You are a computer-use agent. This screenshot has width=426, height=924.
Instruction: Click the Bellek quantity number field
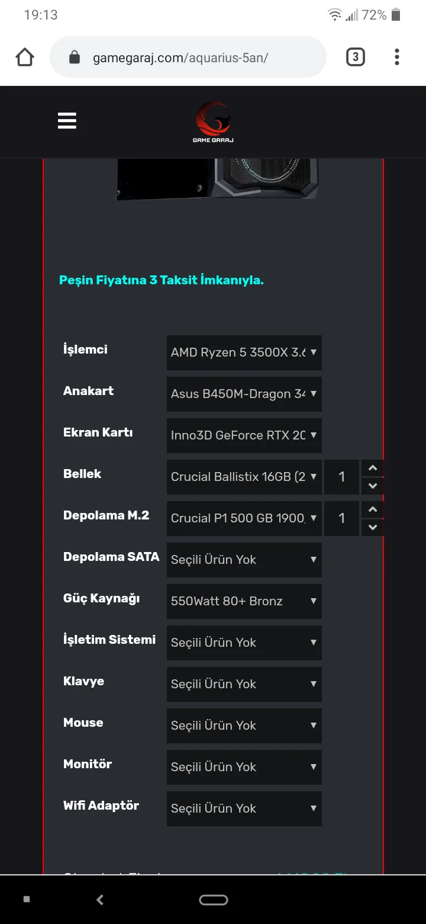(341, 477)
